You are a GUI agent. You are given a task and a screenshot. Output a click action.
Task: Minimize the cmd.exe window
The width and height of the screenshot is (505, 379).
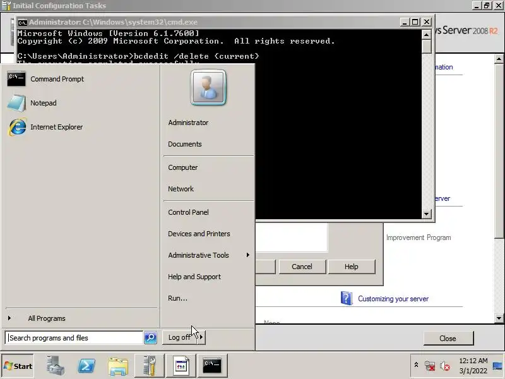(x=405, y=22)
